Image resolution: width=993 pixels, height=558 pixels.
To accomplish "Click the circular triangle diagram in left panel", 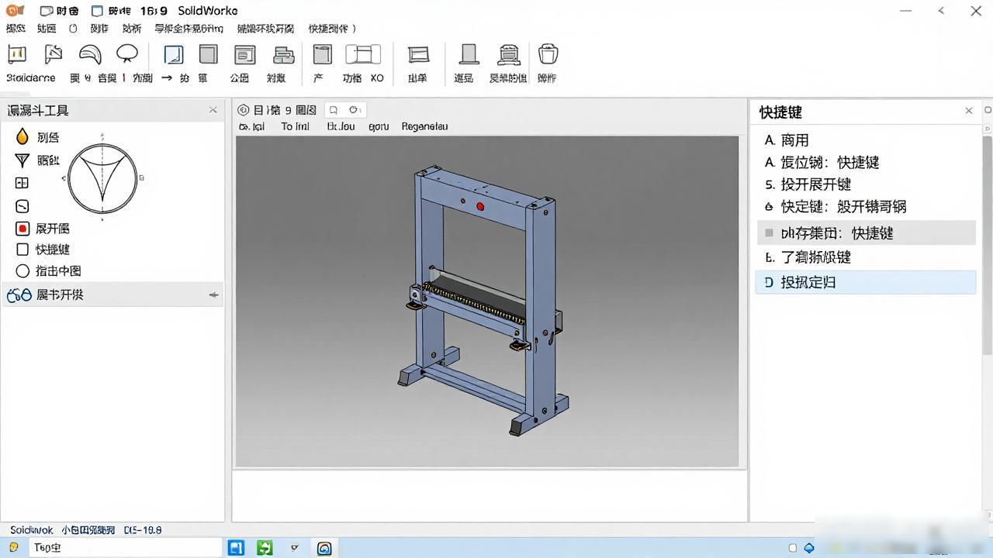I will coord(102,178).
